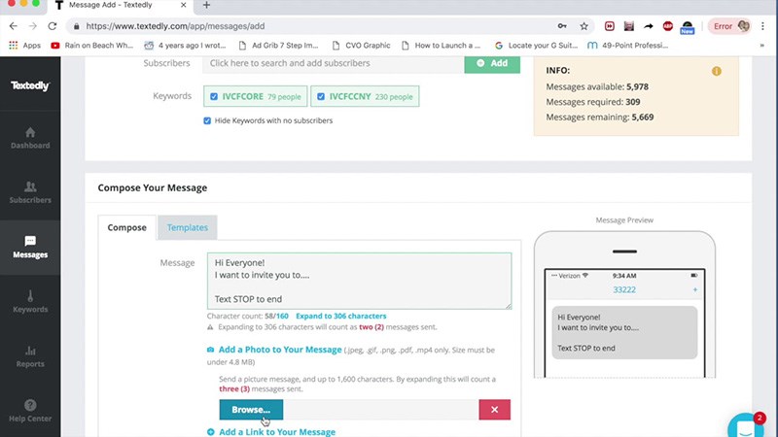
Task: Click the yellow info icon in INFO box
Action: click(x=717, y=71)
